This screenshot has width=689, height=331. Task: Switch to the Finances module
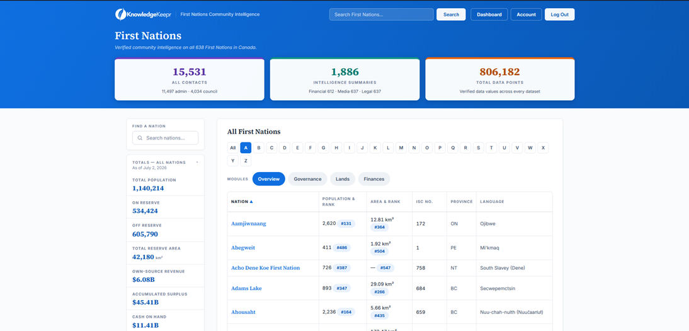click(x=374, y=179)
